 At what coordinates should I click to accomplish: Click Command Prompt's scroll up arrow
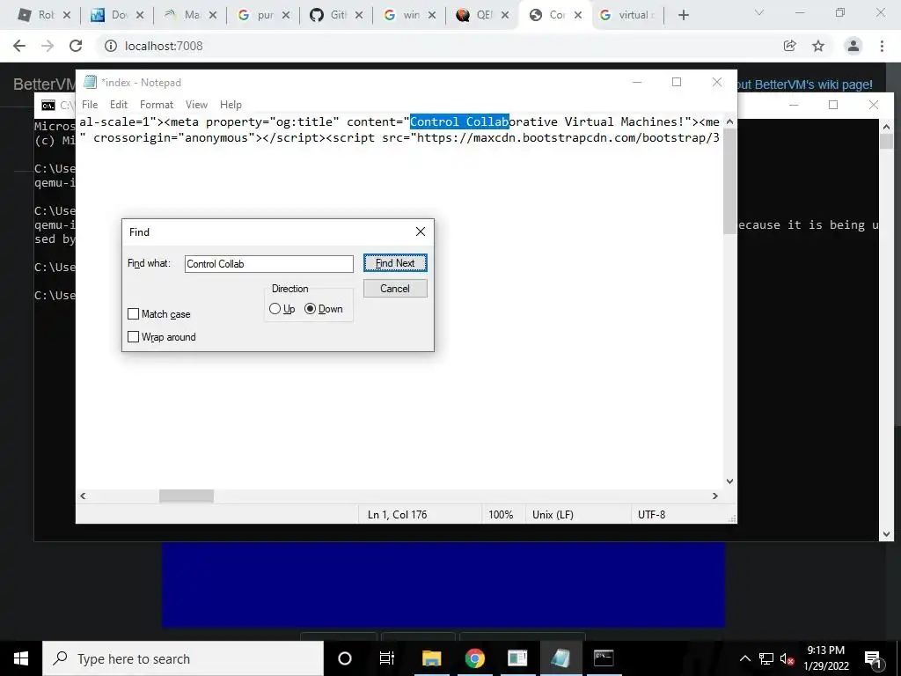coord(886,127)
